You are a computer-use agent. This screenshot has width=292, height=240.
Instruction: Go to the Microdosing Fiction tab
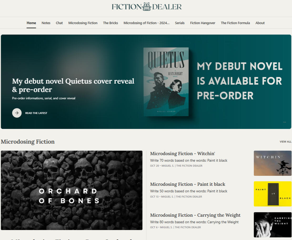(x=83, y=23)
